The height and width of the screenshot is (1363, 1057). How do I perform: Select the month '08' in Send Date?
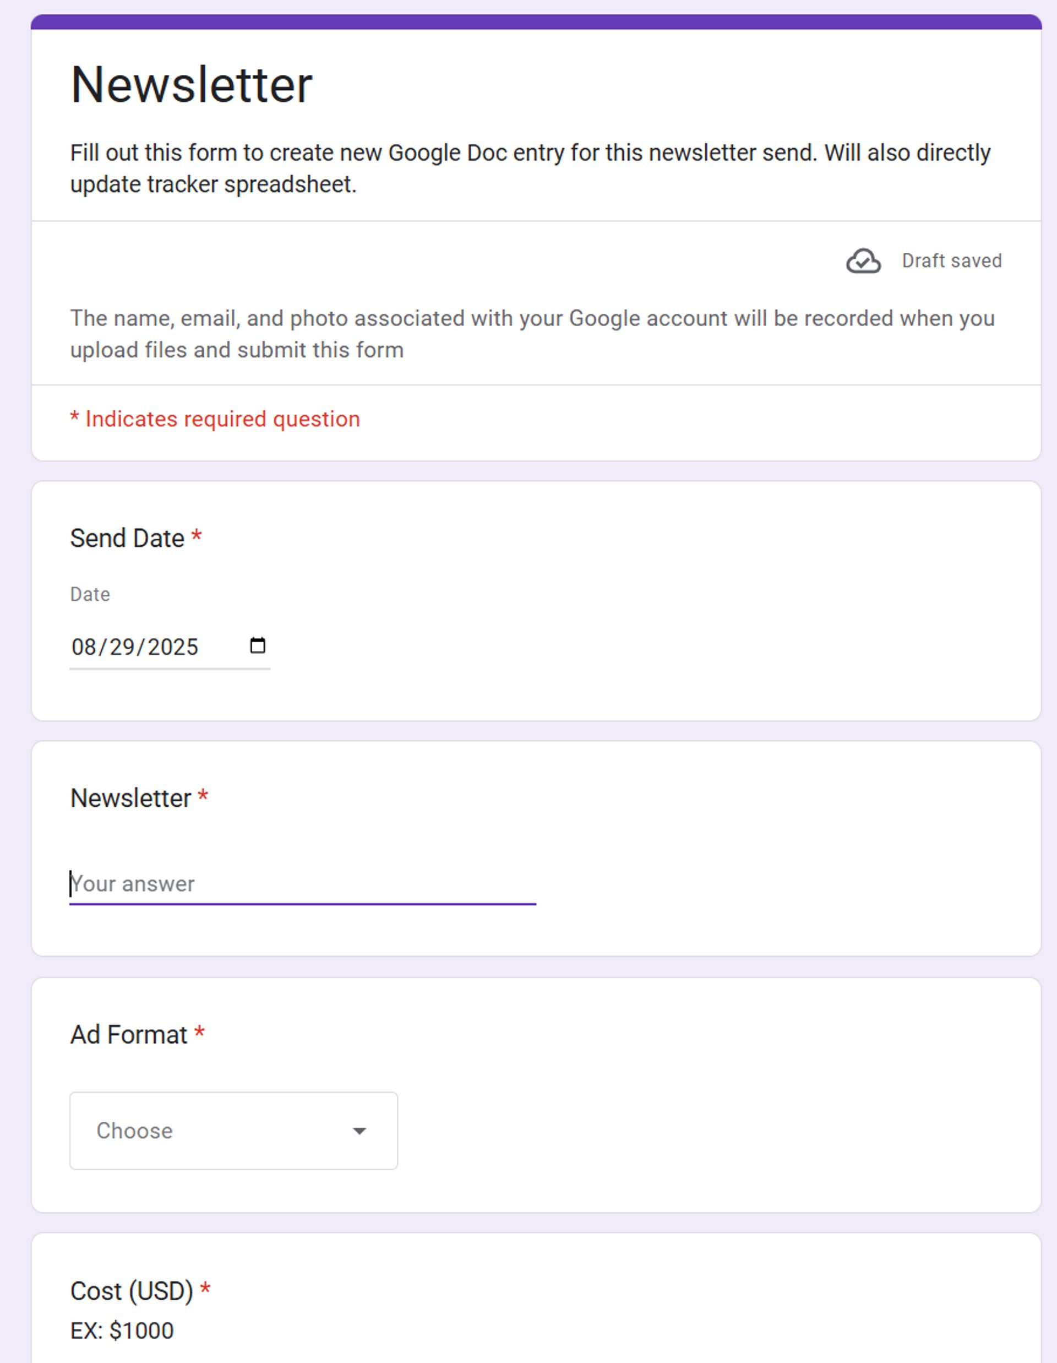tap(84, 647)
